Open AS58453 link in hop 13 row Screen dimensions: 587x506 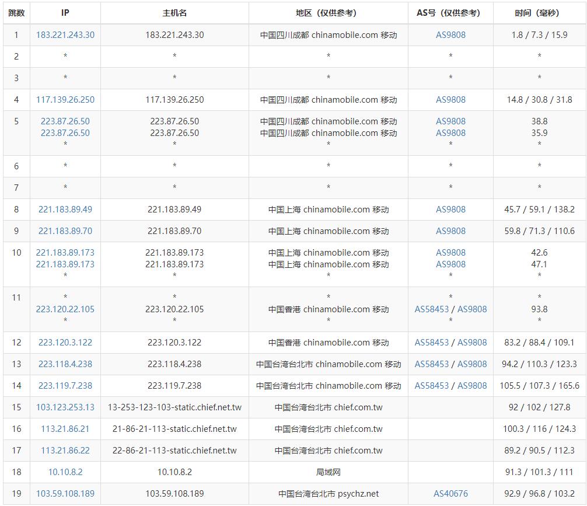tap(432, 364)
